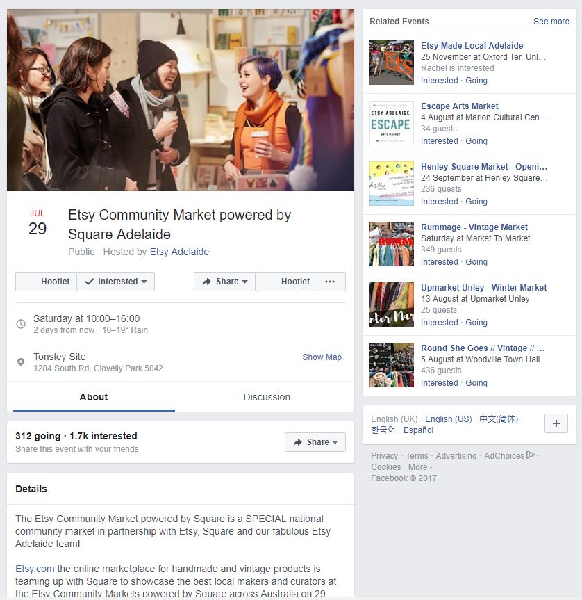Mark Interested for Henley Square Market
Image resolution: width=582 pixels, height=600 pixels.
pos(439,202)
